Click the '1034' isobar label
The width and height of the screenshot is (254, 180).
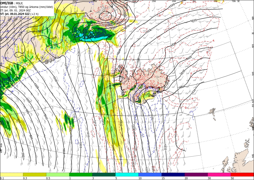click(194, 92)
